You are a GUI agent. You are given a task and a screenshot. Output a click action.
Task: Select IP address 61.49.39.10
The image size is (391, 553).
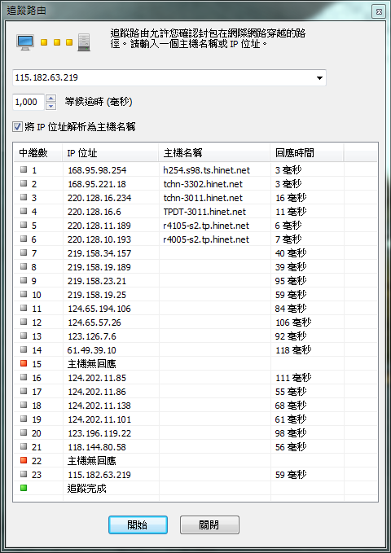(92, 350)
